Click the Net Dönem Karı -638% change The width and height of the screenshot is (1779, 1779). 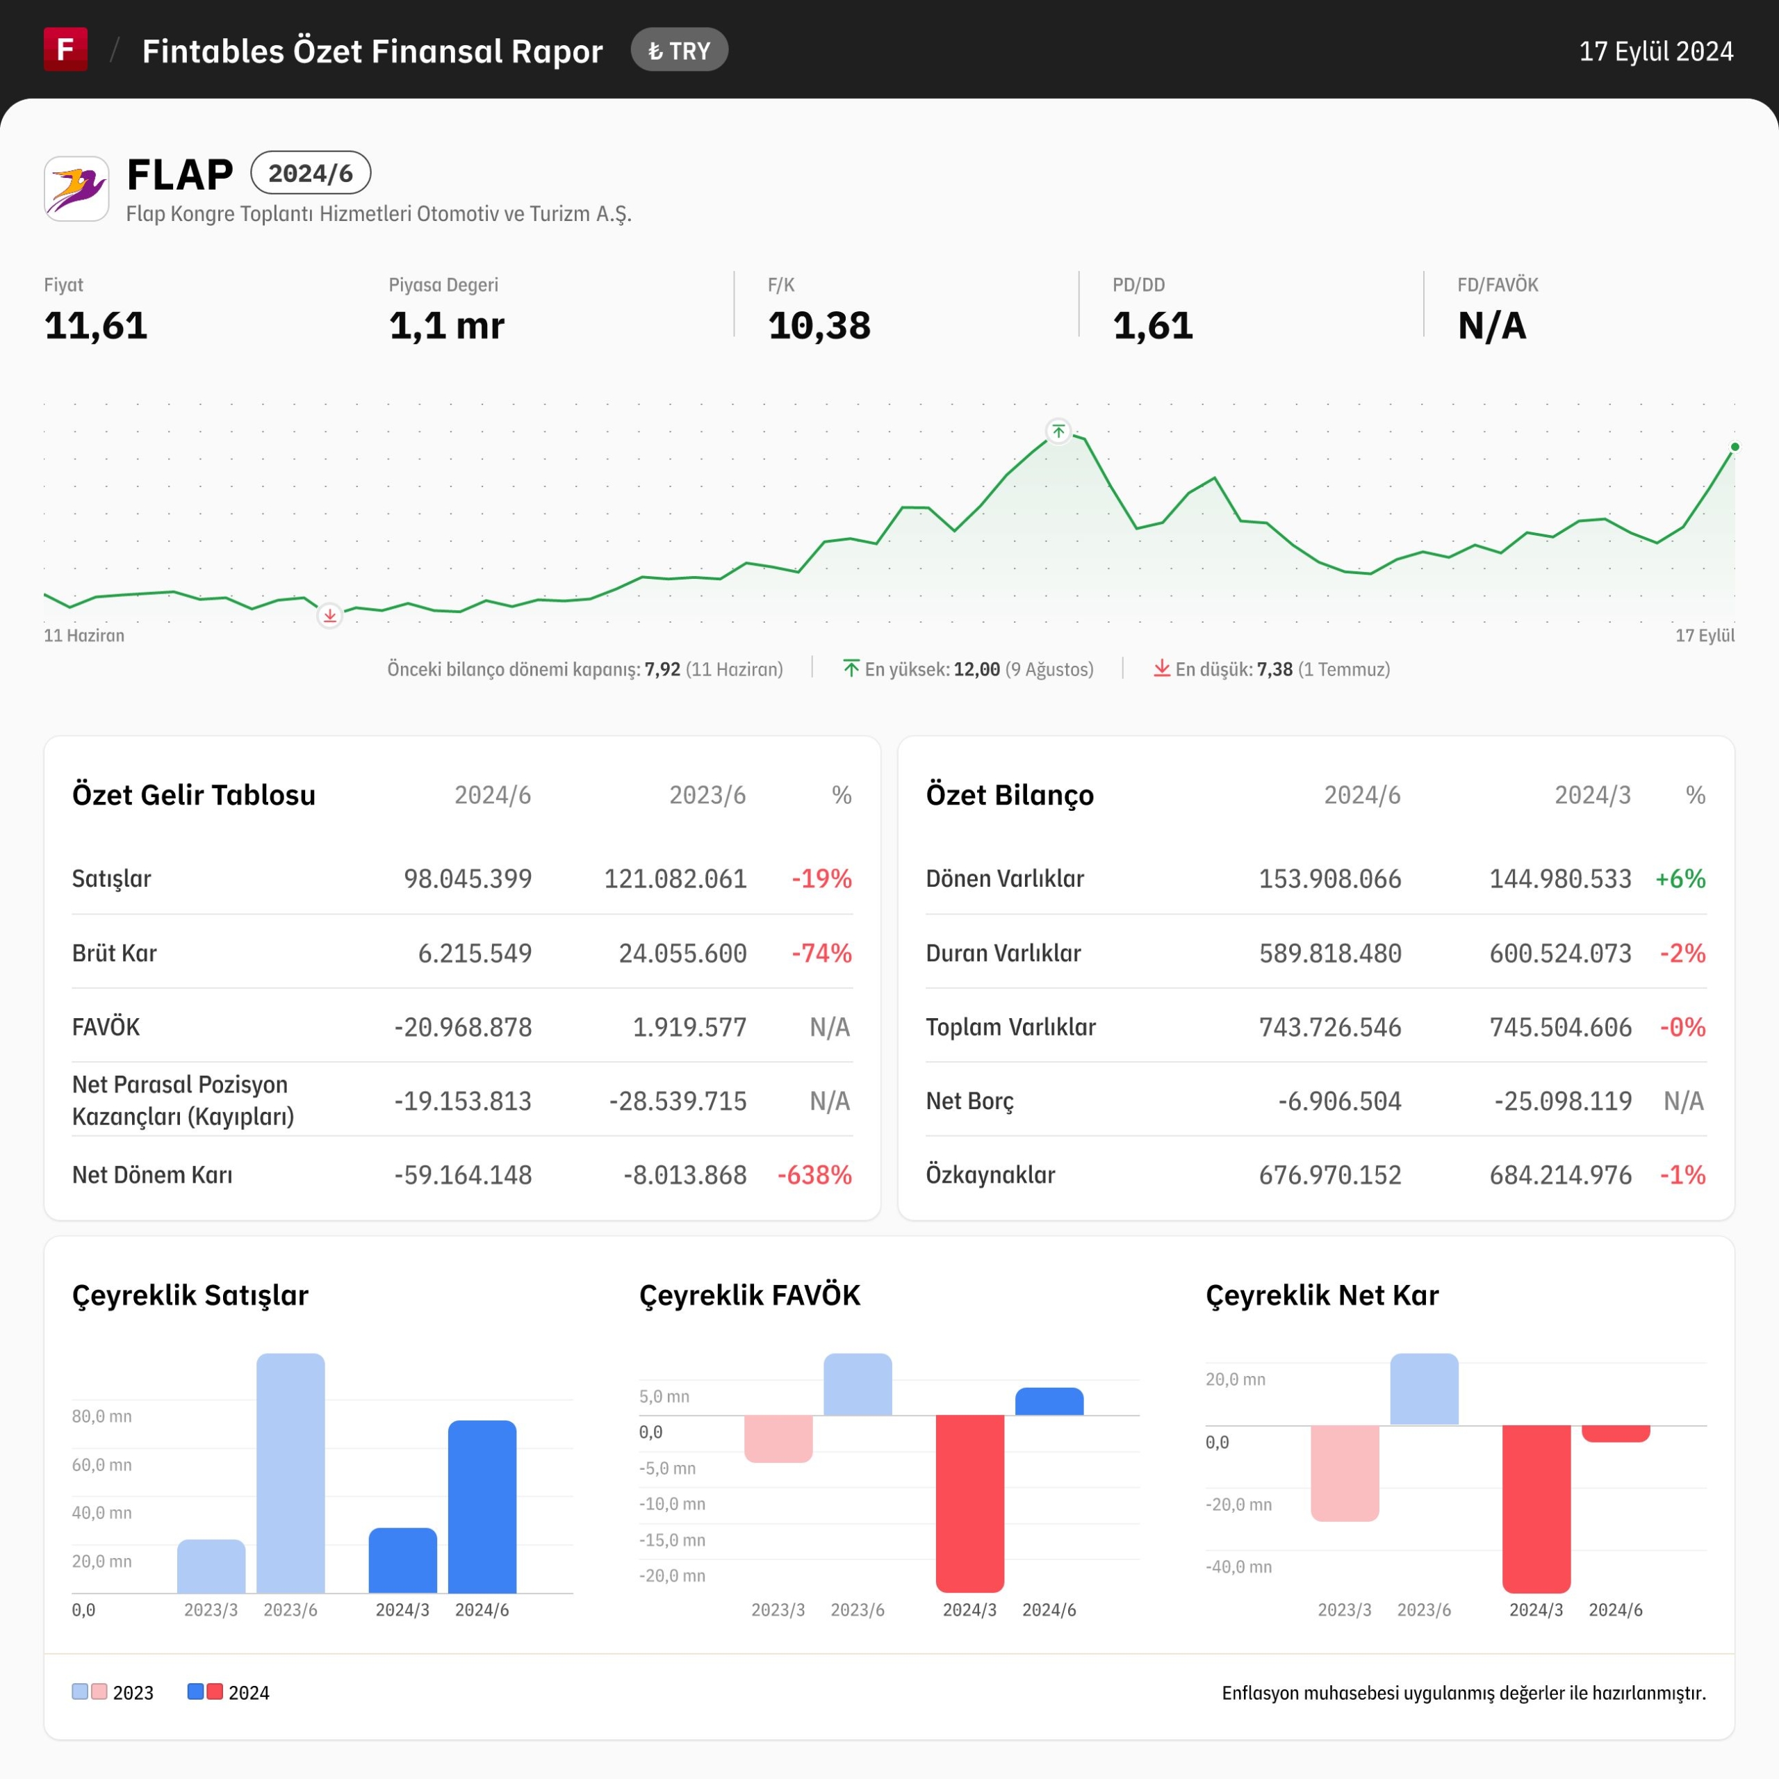tap(815, 1175)
